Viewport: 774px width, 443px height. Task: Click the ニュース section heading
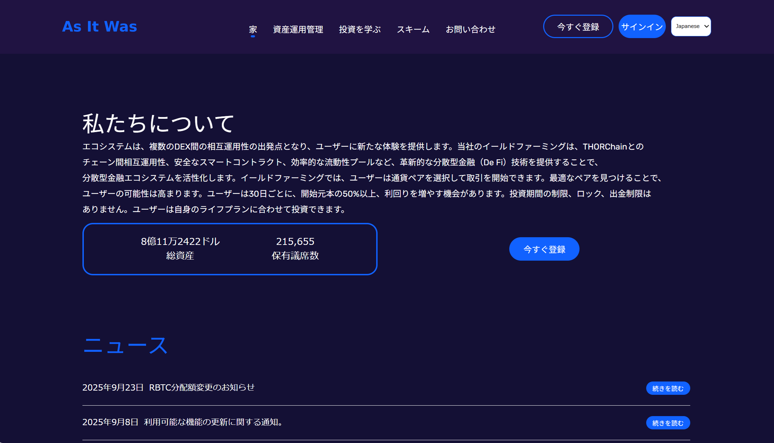[x=125, y=345]
